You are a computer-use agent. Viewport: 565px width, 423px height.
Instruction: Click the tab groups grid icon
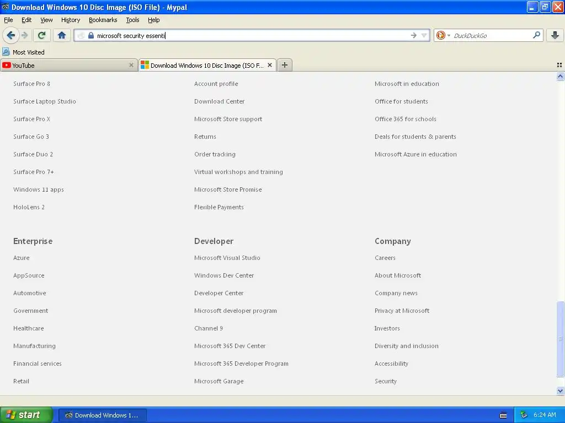[x=559, y=65]
